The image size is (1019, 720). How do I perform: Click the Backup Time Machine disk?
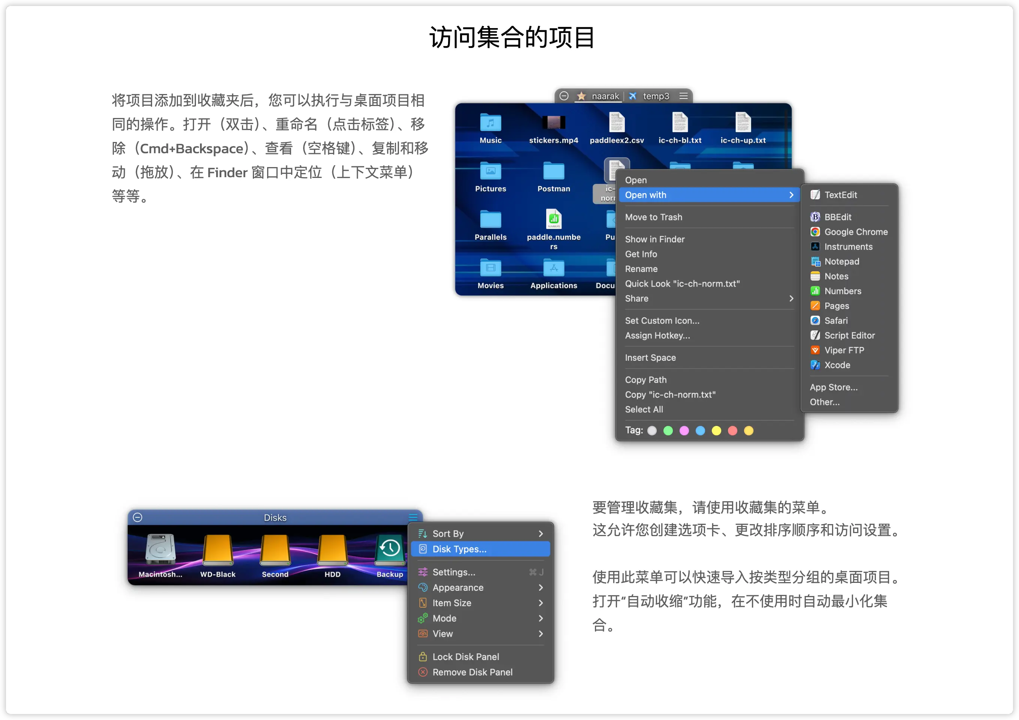(x=390, y=550)
